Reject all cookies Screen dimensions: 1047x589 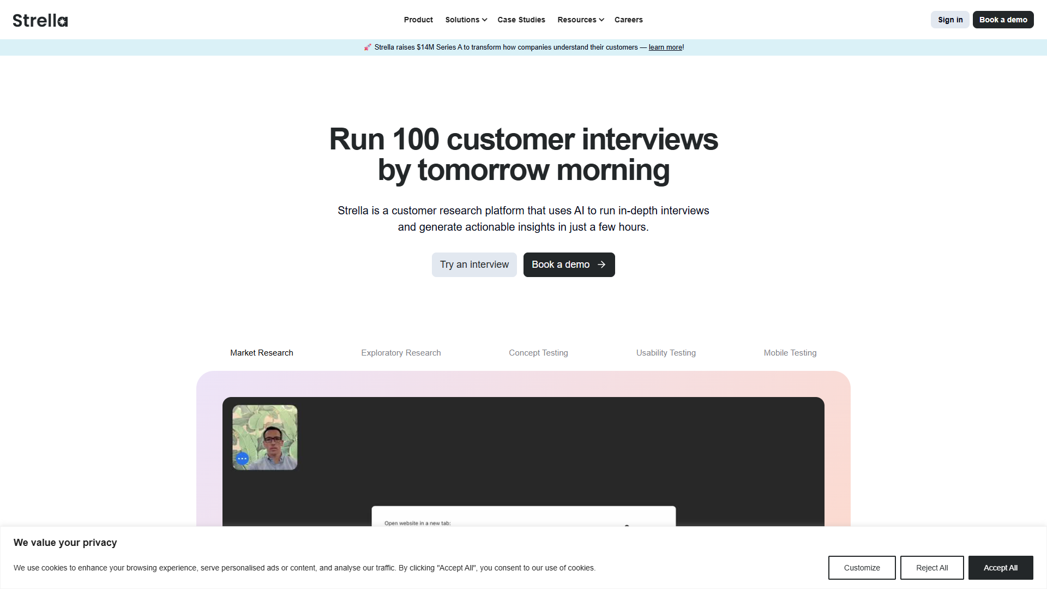click(932, 568)
